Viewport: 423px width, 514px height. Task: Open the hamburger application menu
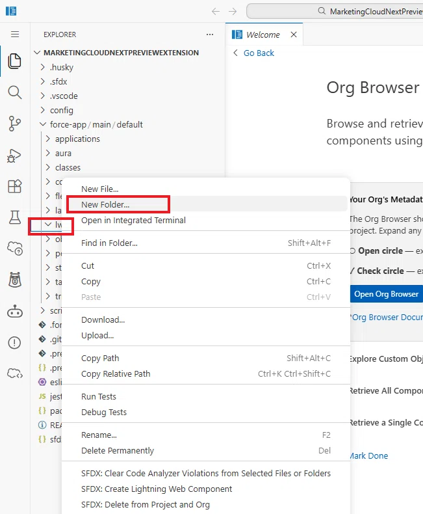click(15, 34)
